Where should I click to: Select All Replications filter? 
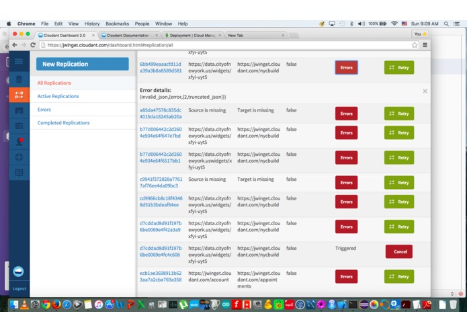point(54,83)
